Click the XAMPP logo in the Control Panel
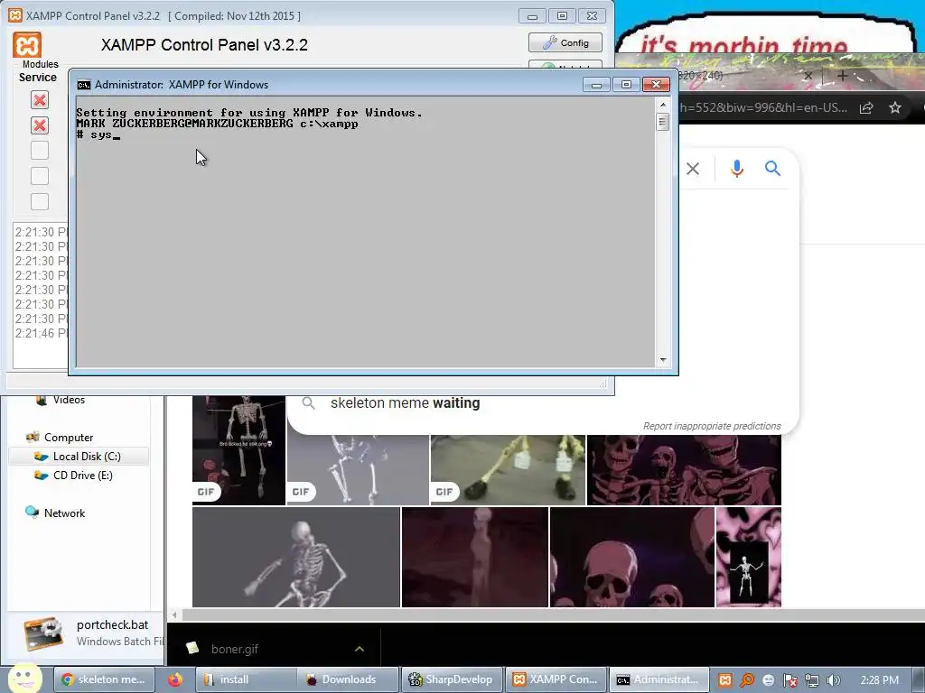The width and height of the screenshot is (925, 693). (x=27, y=45)
